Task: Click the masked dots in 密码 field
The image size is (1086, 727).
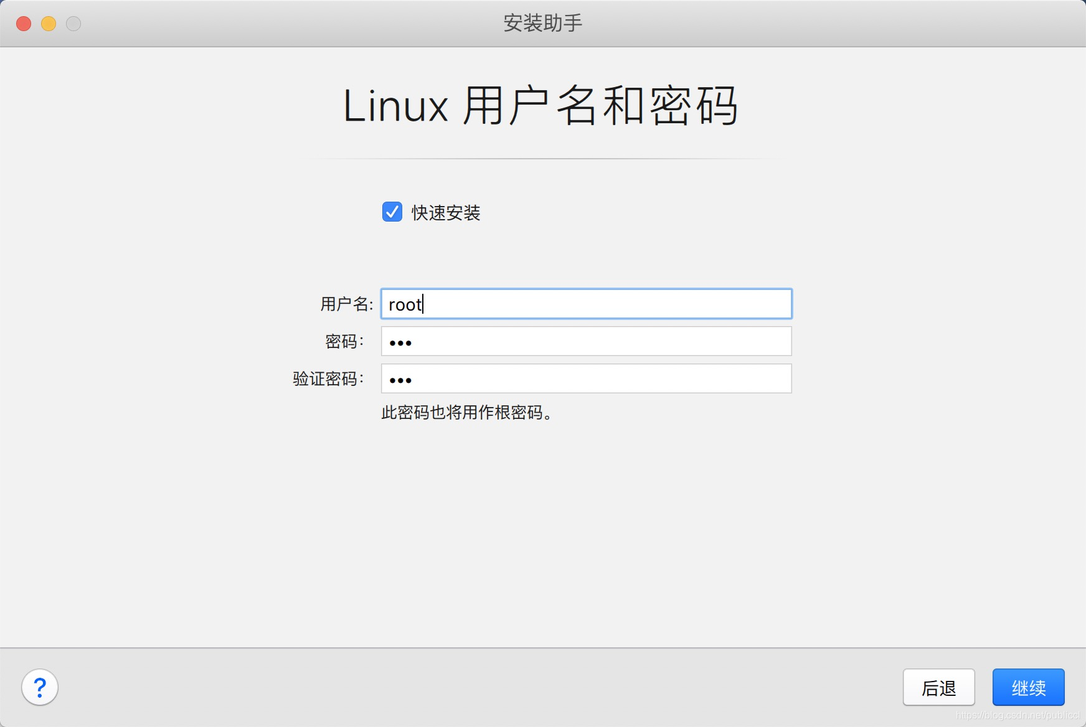Action: pyautogui.click(x=400, y=343)
